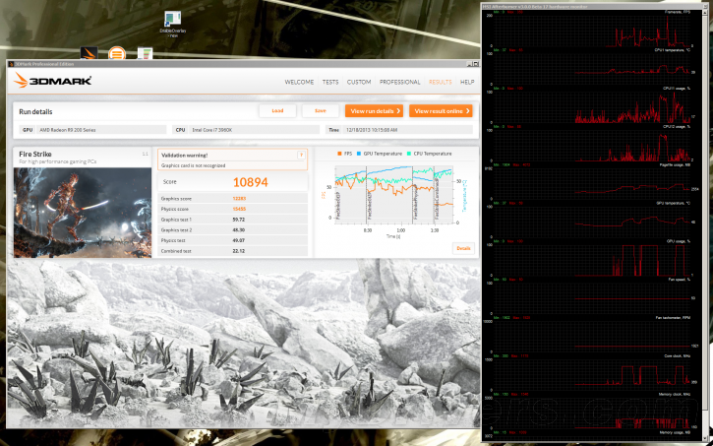Open the TESTS tab
Screen dimensions: 713x446
tap(330, 82)
